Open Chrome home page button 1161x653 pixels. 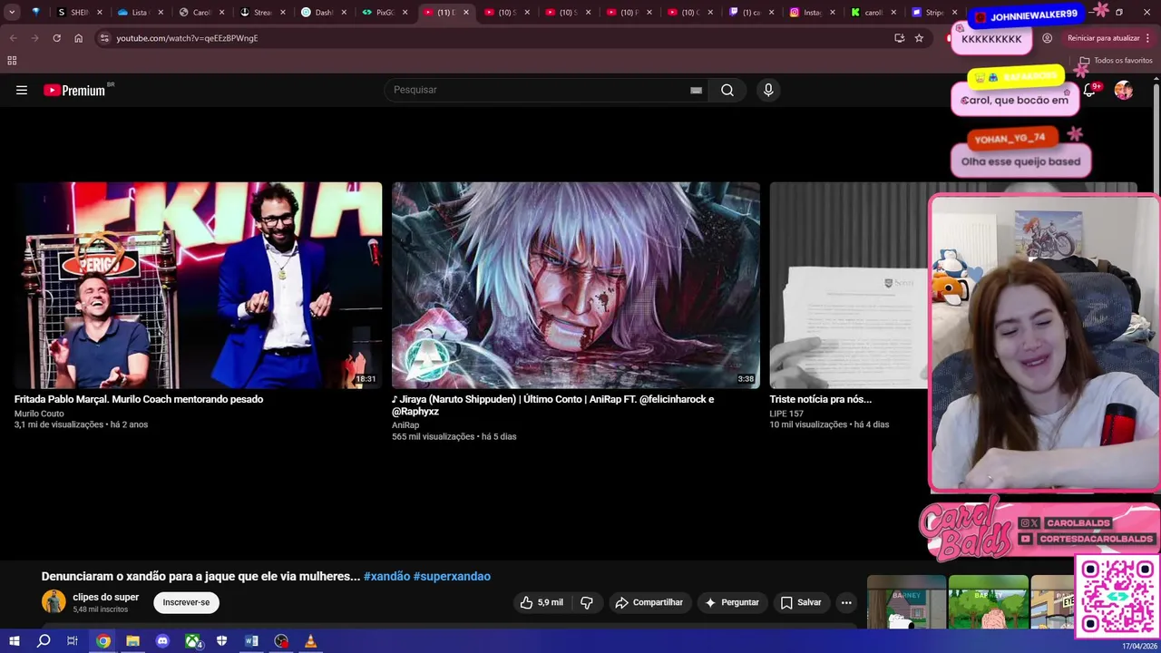click(79, 38)
